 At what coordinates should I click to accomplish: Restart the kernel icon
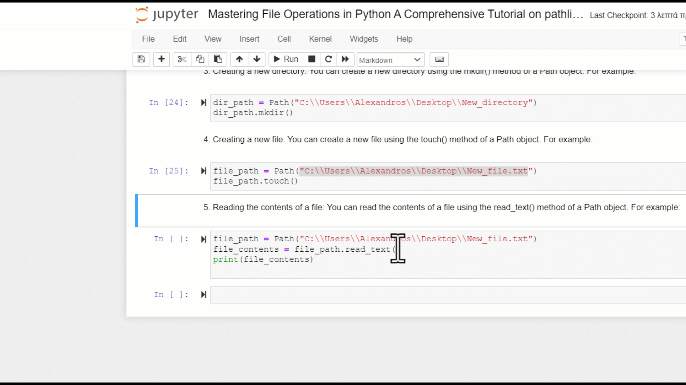tap(328, 59)
